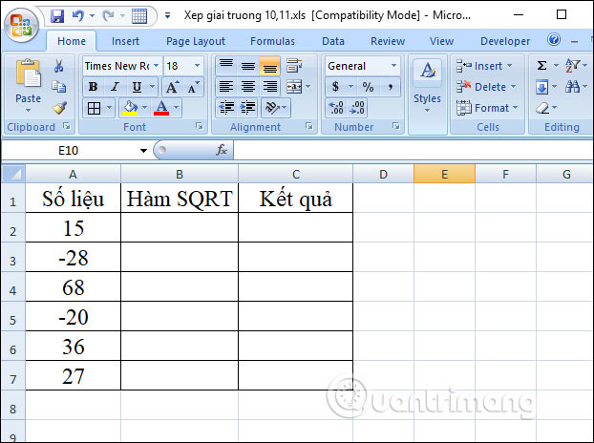Increase decimal places

coord(336,108)
